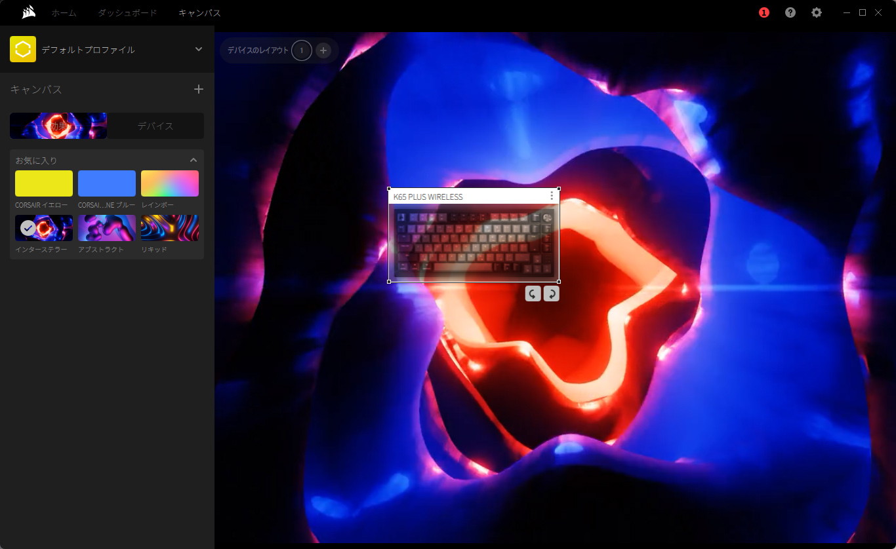Open settings via the gear icon
This screenshot has width=896, height=549.
816,12
